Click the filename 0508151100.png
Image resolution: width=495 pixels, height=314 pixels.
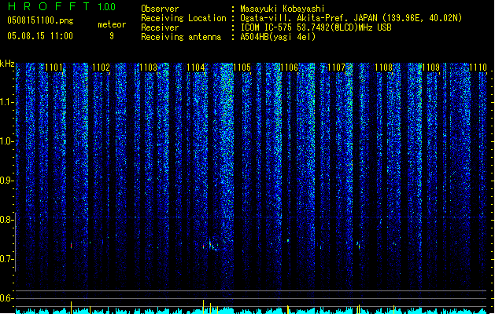point(40,20)
